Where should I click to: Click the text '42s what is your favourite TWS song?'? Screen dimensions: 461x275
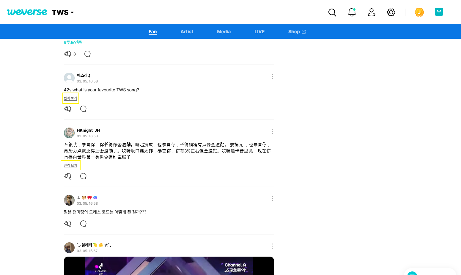click(x=101, y=90)
